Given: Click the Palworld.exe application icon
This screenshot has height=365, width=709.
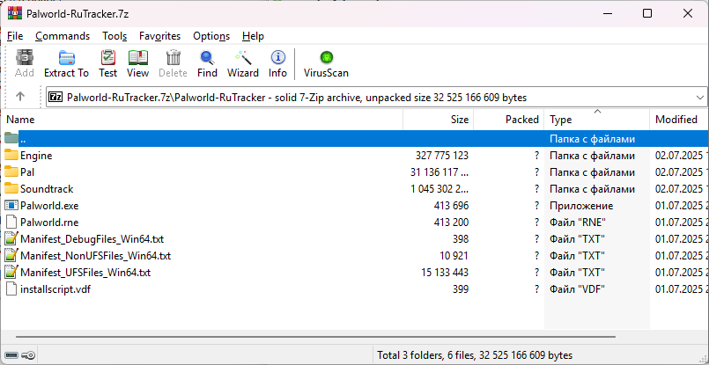Looking at the screenshot, I should [x=11, y=206].
